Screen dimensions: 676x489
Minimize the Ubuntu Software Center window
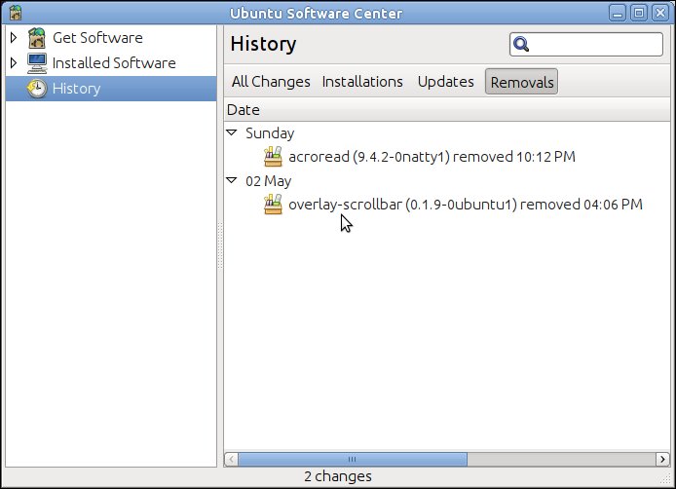coord(618,13)
